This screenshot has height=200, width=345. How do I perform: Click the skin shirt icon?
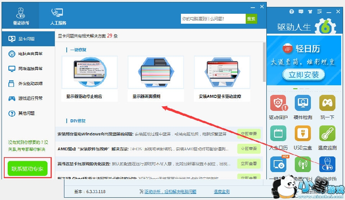(310, 11)
